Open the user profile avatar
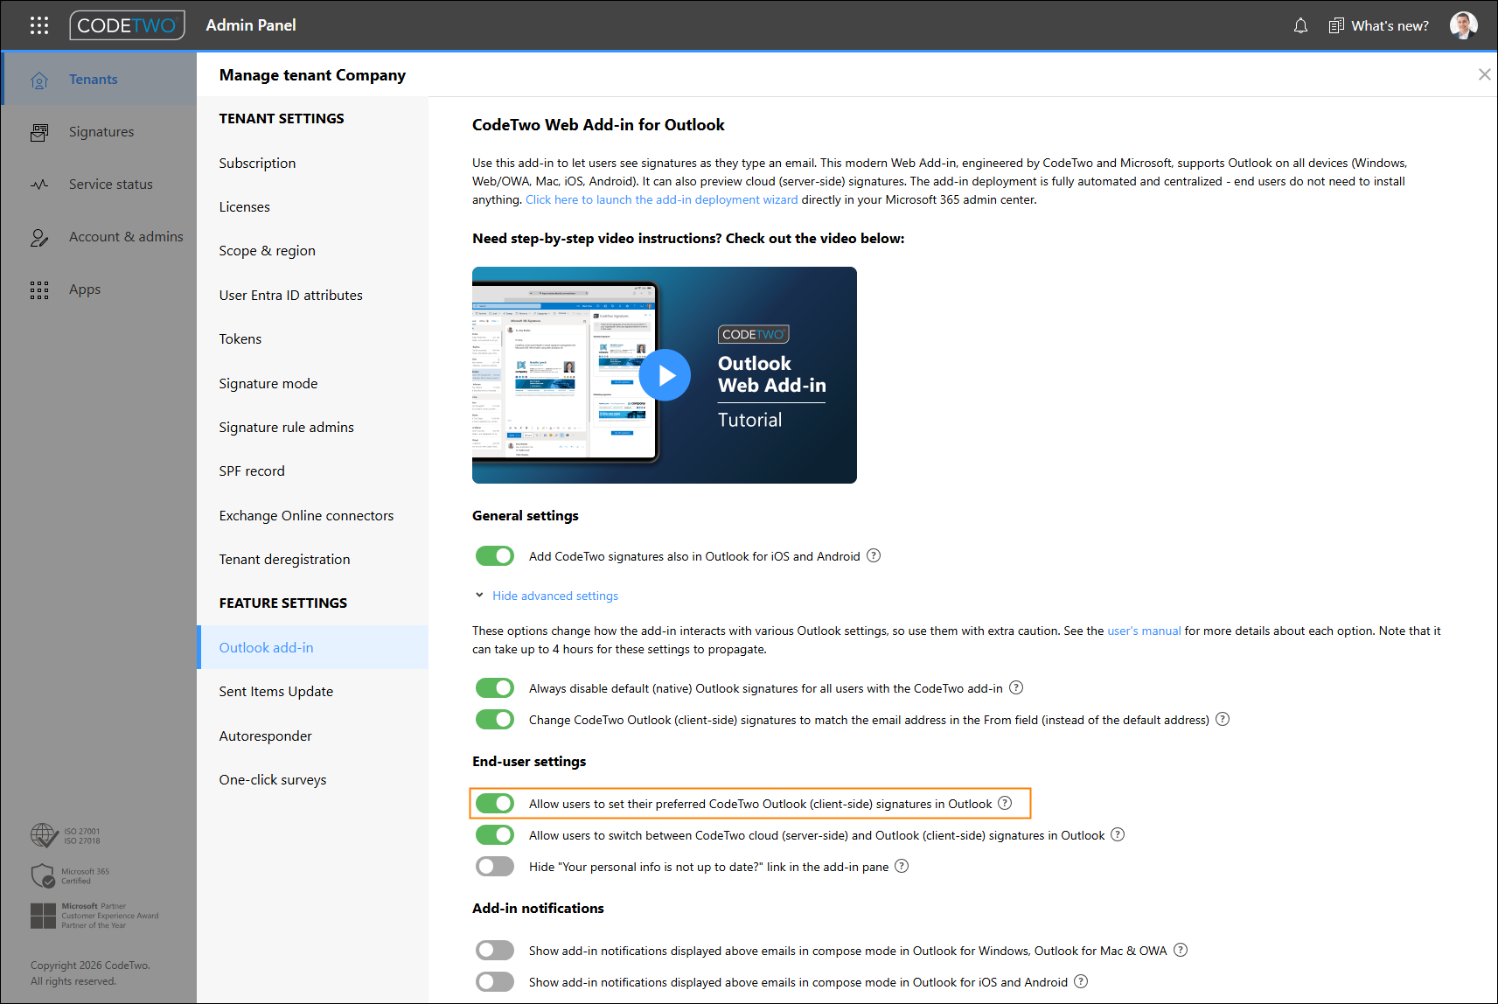 1464,25
